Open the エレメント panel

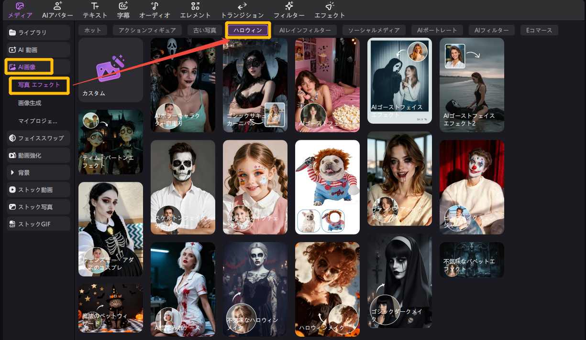point(195,7)
